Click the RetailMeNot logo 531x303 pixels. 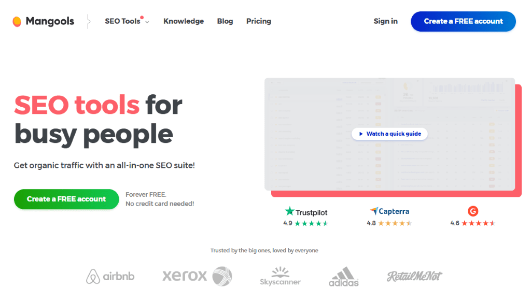coord(414,276)
